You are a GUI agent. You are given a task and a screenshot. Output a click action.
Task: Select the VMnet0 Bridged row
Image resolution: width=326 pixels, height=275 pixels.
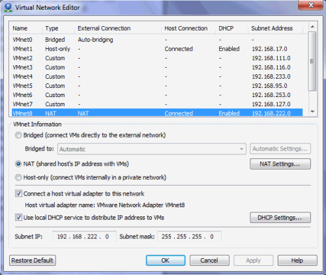pos(157,40)
